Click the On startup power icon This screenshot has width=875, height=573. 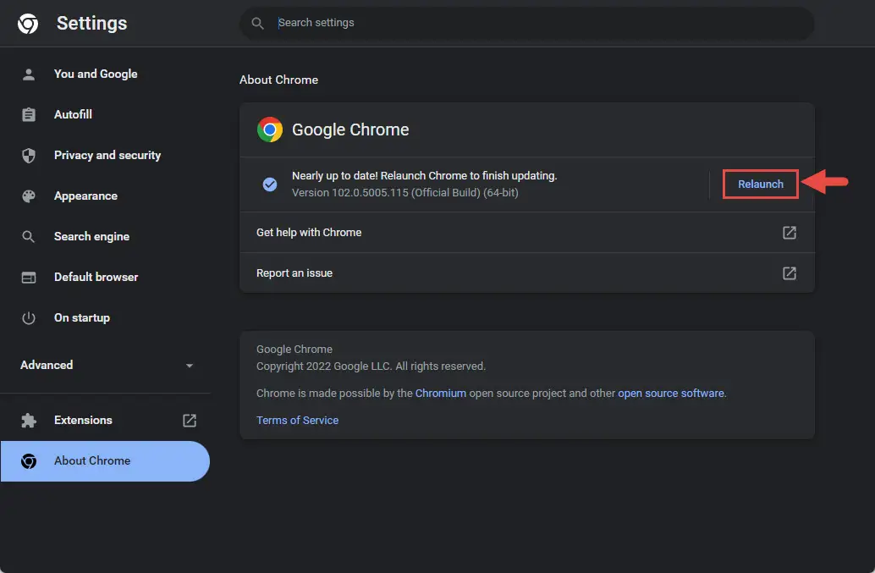pyautogui.click(x=29, y=318)
